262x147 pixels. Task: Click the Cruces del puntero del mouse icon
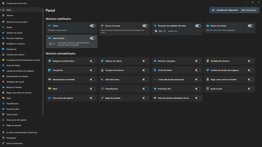point(155,80)
